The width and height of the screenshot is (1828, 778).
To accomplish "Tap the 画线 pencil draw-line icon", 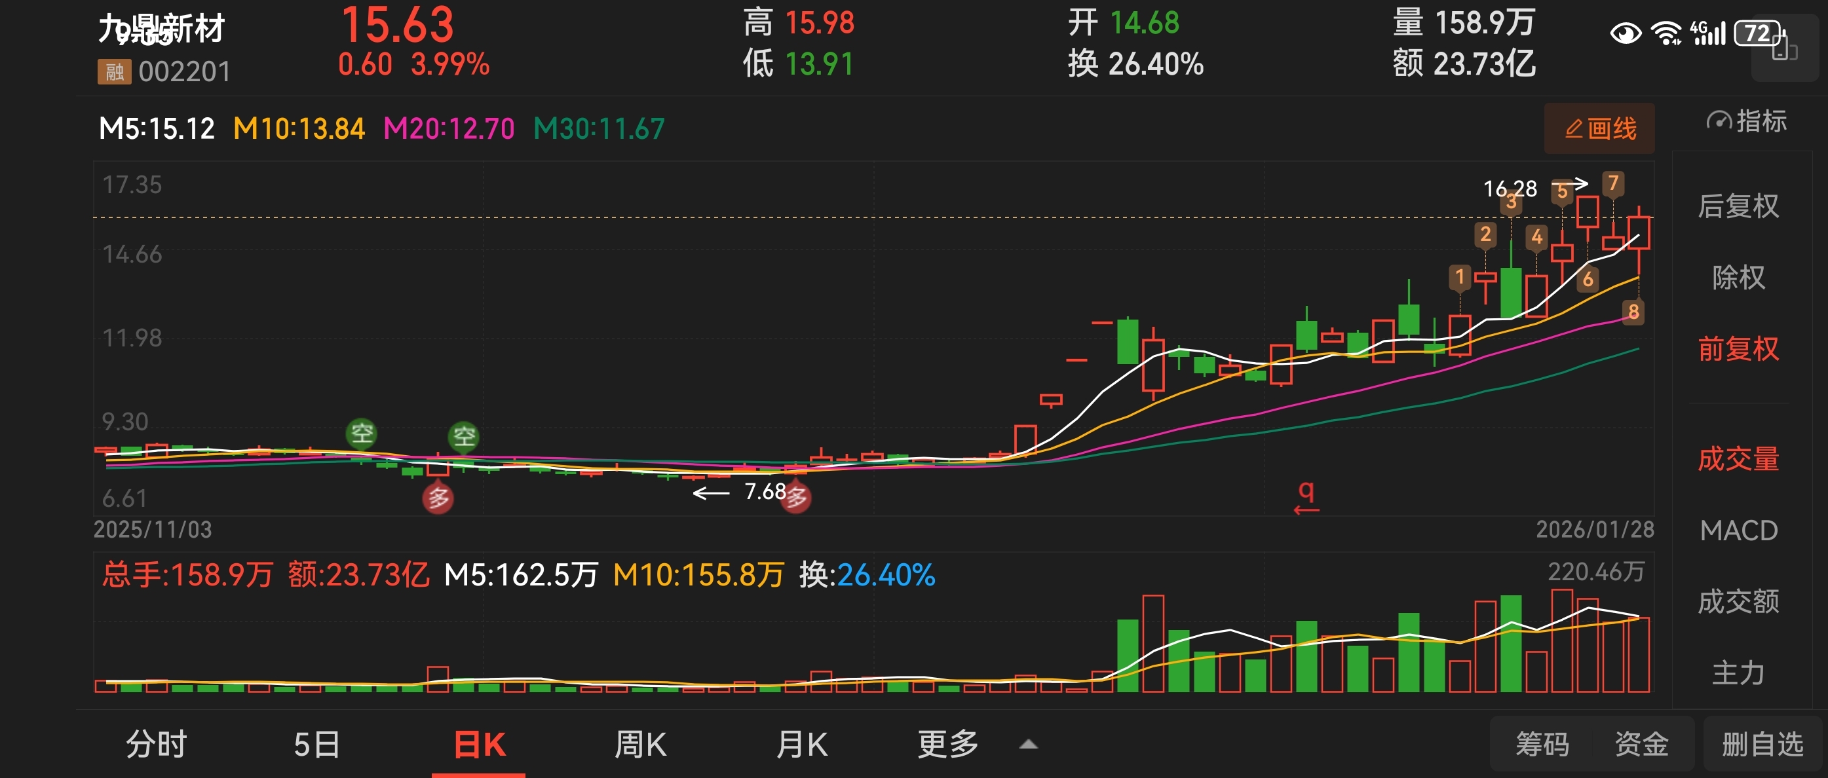I will pyautogui.click(x=1573, y=129).
